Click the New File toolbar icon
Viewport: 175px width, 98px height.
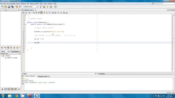[x=2, y=7]
